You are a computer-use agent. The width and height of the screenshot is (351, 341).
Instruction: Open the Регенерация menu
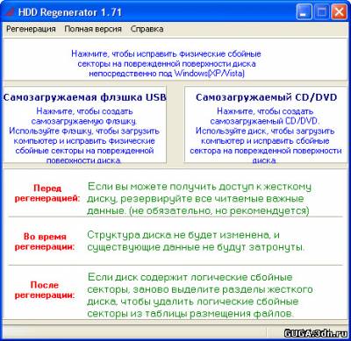pos(31,29)
